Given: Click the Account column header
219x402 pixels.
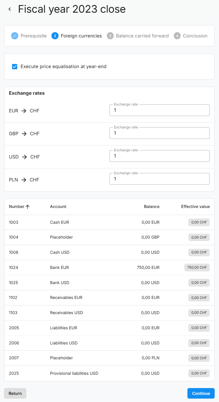Looking at the screenshot, I should point(58,207).
